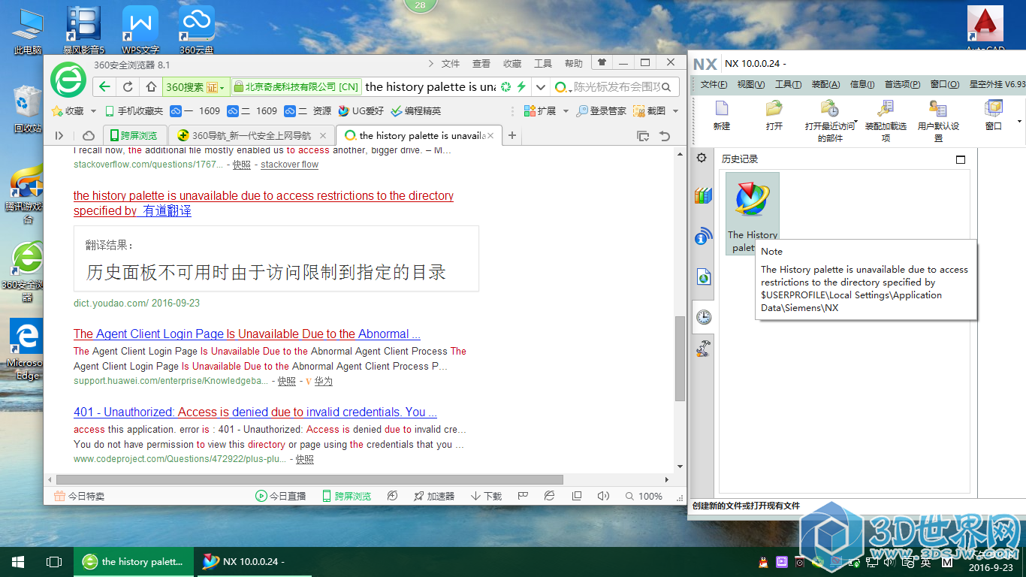Click 装配加载选项 assembly load options icon

[x=886, y=108]
